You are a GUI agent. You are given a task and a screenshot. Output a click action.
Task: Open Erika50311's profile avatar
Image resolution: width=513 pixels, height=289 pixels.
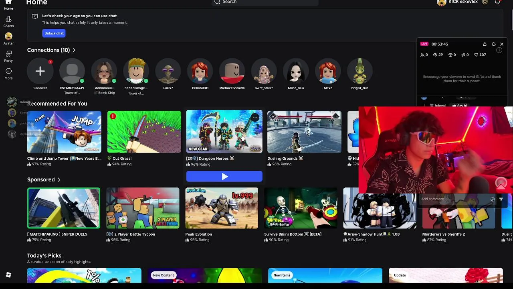(200, 71)
